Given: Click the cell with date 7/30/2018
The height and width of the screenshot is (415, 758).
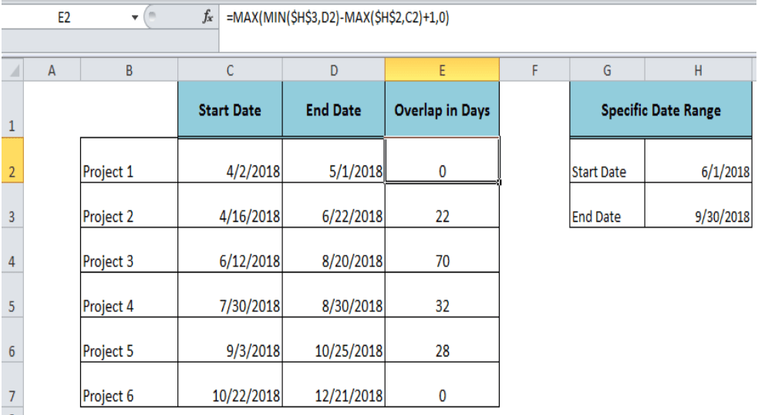Looking at the screenshot, I should click(x=230, y=295).
